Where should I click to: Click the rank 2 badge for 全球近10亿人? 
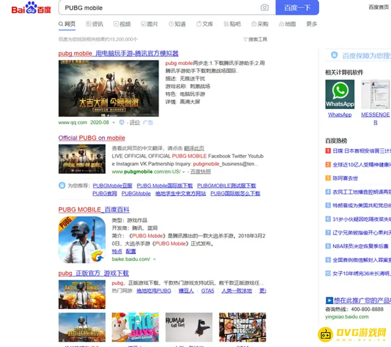[x=328, y=164]
